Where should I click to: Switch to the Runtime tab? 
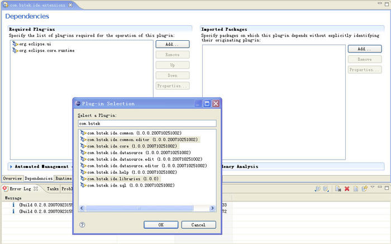point(63,179)
